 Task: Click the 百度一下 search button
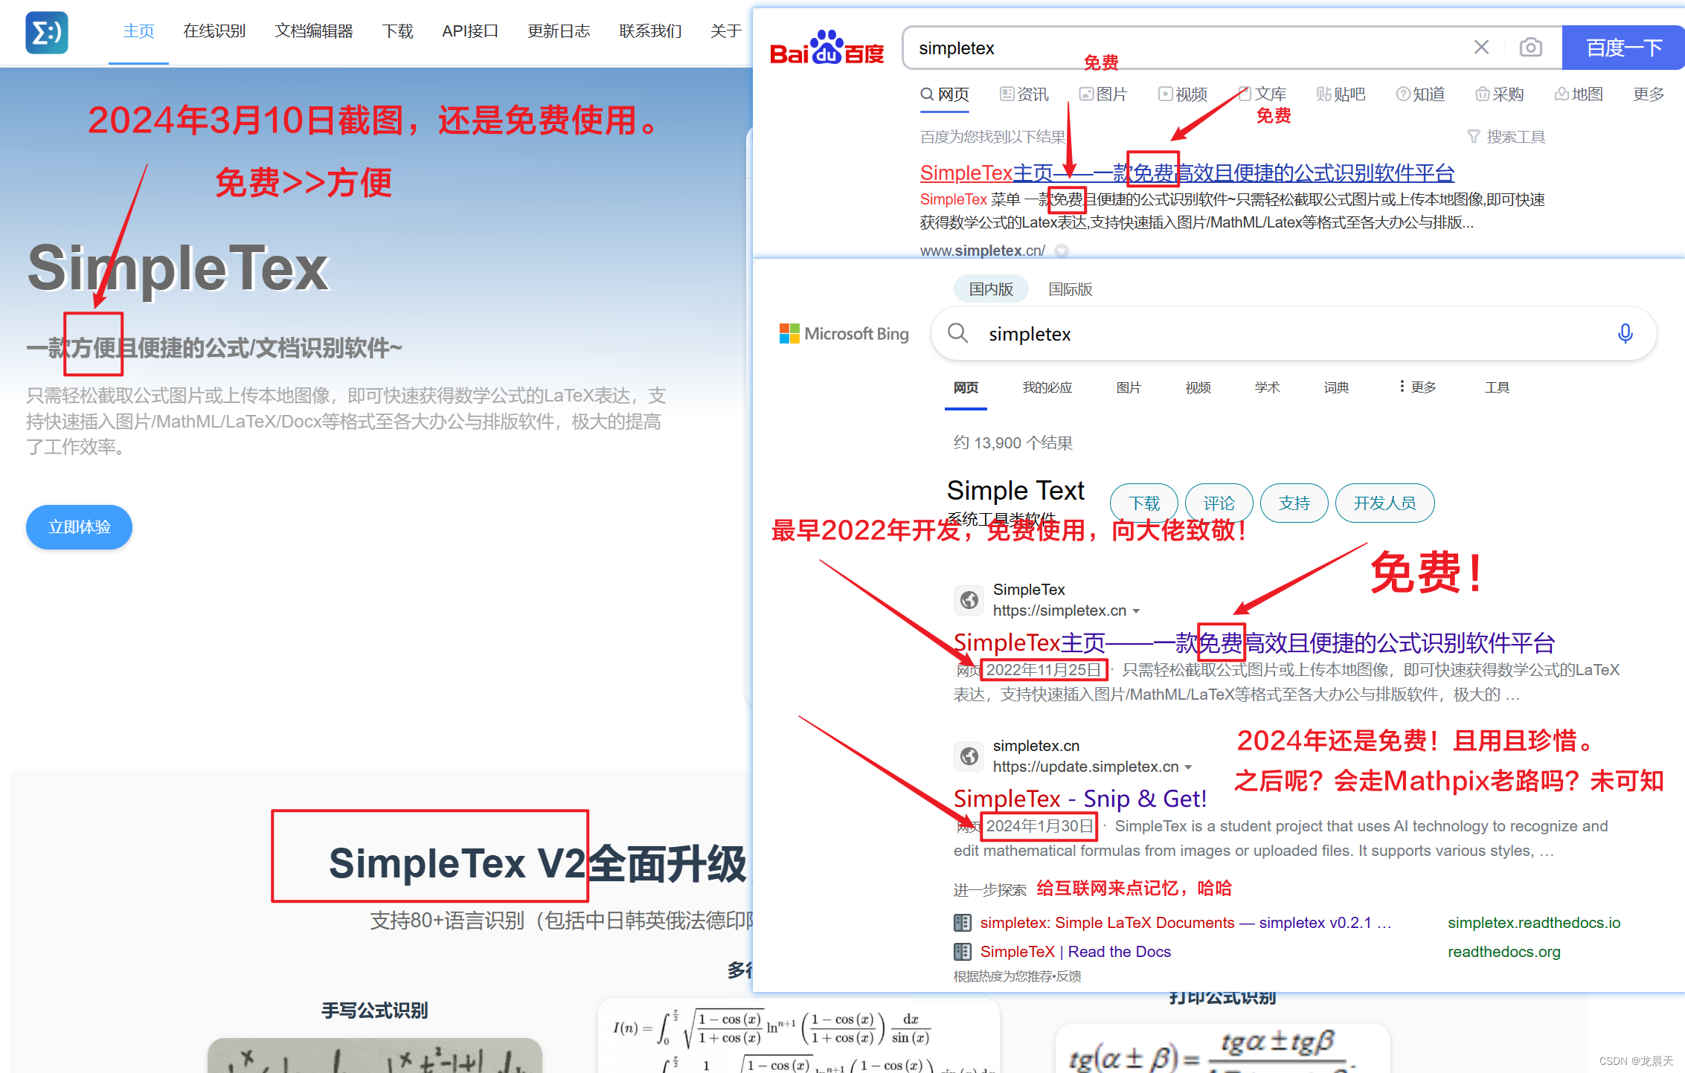(1623, 48)
